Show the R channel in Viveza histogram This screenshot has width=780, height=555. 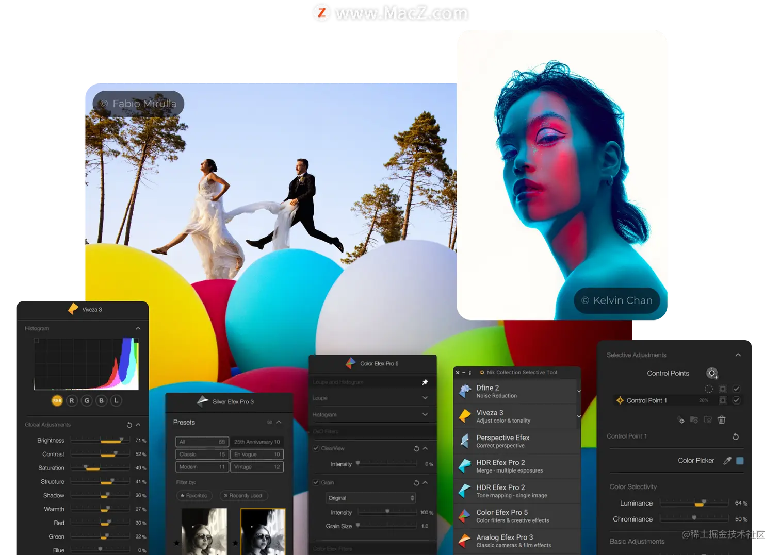[72, 400]
